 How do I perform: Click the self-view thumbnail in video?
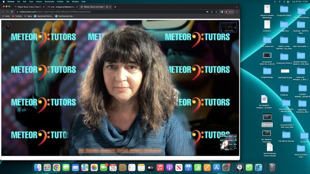(x=228, y=142)
